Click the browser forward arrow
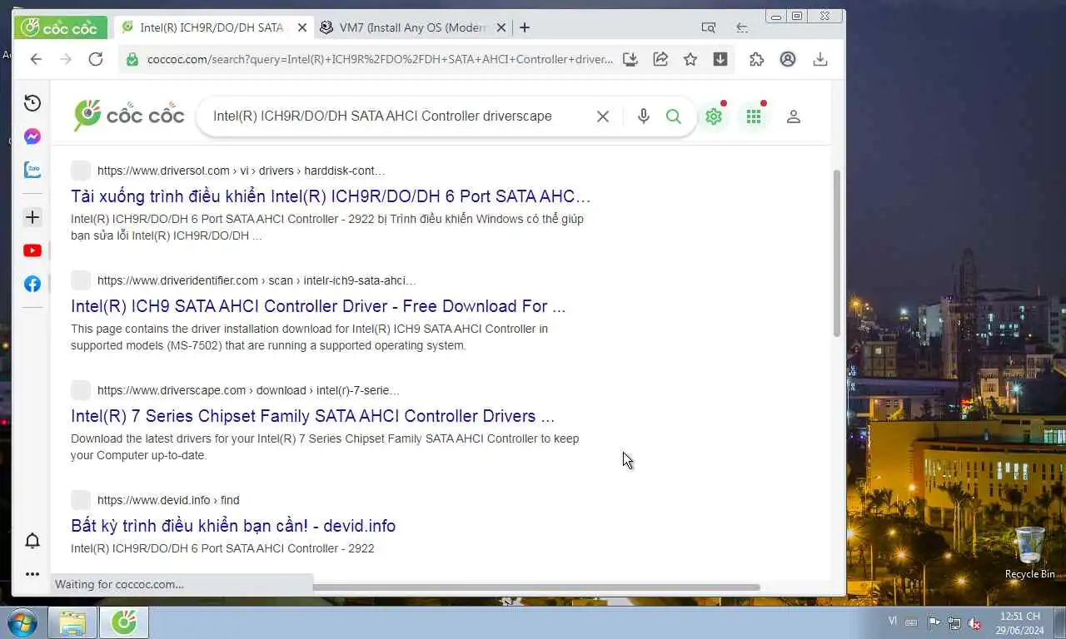The height and width of the screenshot is (639, 1066). tap(66, 59)
